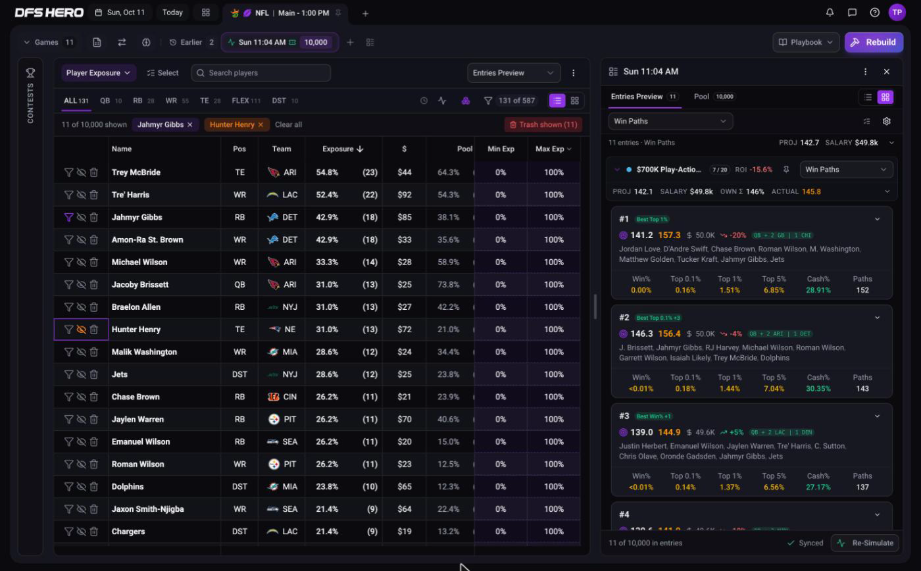Click the document icon next to Games
921x571 pixels.
pyautogui.click(x=97, y=42)
